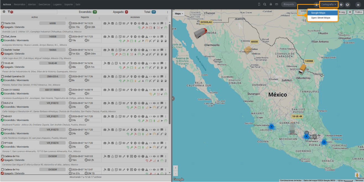Click the magnifier search icon in top bar
This screenshot has width=364, height=182.
(265, 4)
